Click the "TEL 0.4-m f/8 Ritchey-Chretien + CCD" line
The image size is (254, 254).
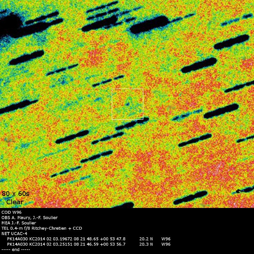42,228
